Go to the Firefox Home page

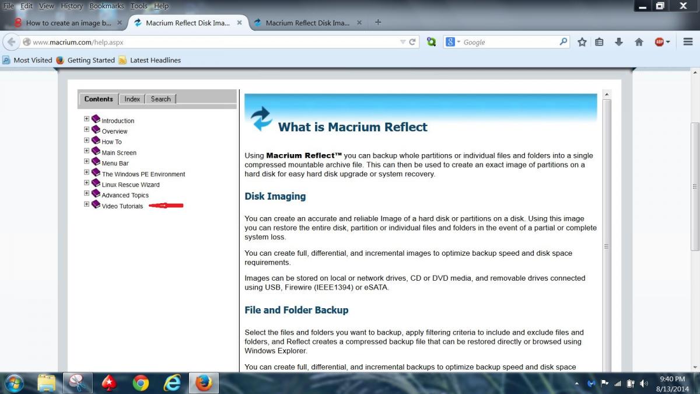coord(639,42)
